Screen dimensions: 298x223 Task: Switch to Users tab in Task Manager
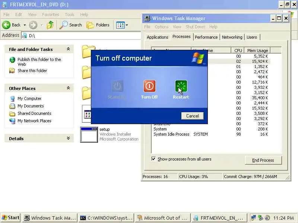tap(252, 37)
